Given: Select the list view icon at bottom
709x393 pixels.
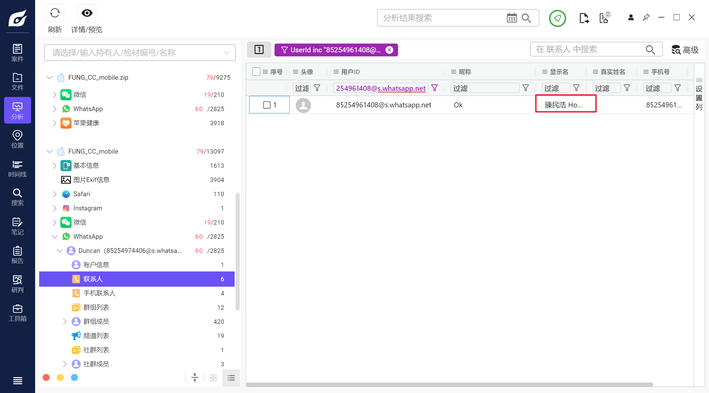Looking at the screenshot, I should 231,378.
